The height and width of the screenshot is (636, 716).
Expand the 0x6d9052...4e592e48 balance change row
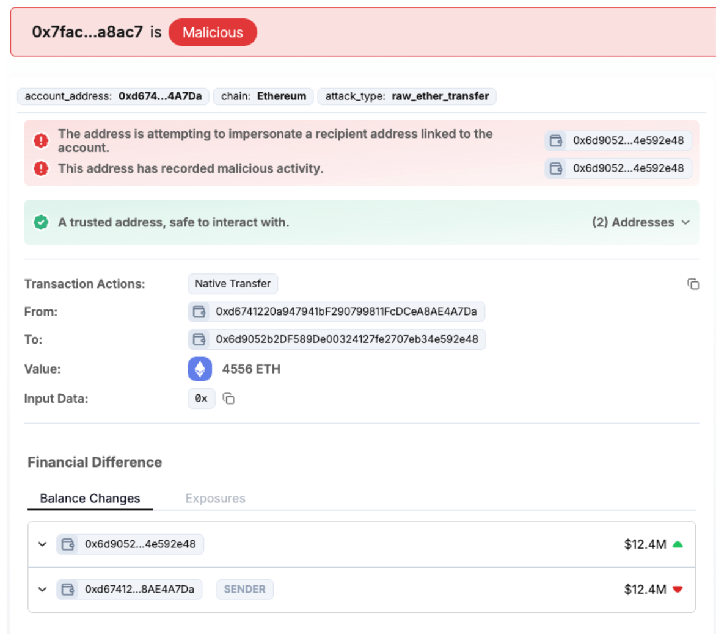42,544
